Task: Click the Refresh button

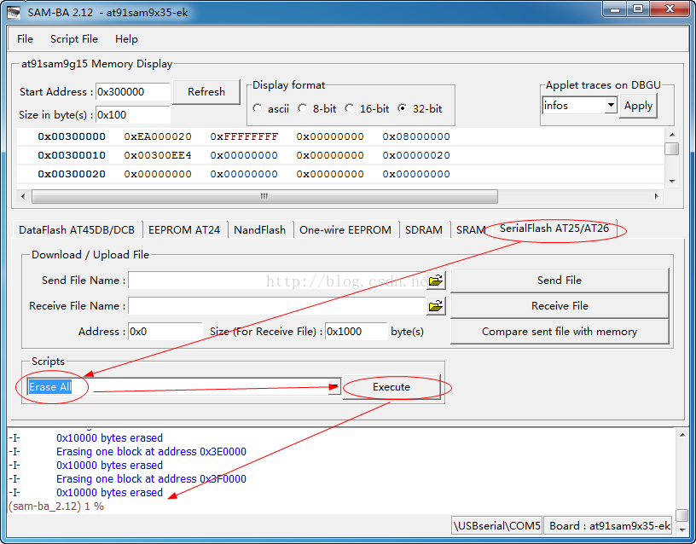Action: coord(206,92)
